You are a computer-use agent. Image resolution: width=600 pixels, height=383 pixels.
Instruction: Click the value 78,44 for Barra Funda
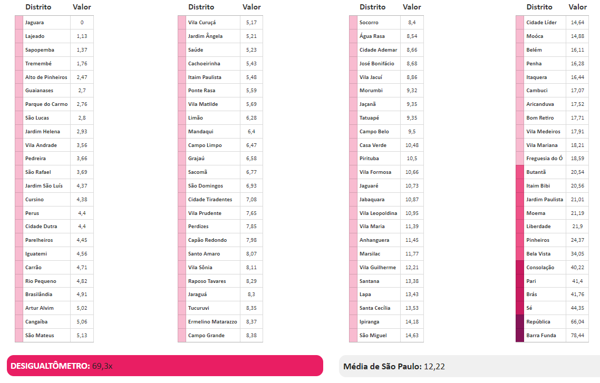click(x=578, y=336)
